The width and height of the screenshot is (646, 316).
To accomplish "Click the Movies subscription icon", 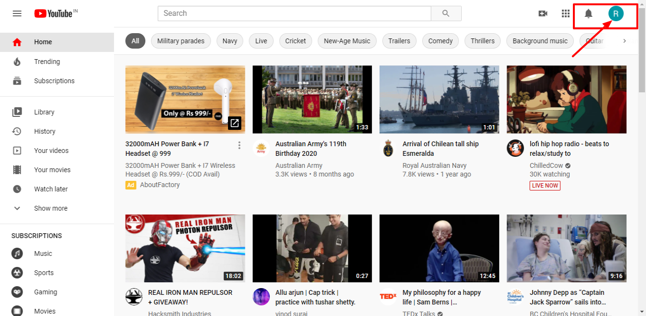I will click(17, 311).
